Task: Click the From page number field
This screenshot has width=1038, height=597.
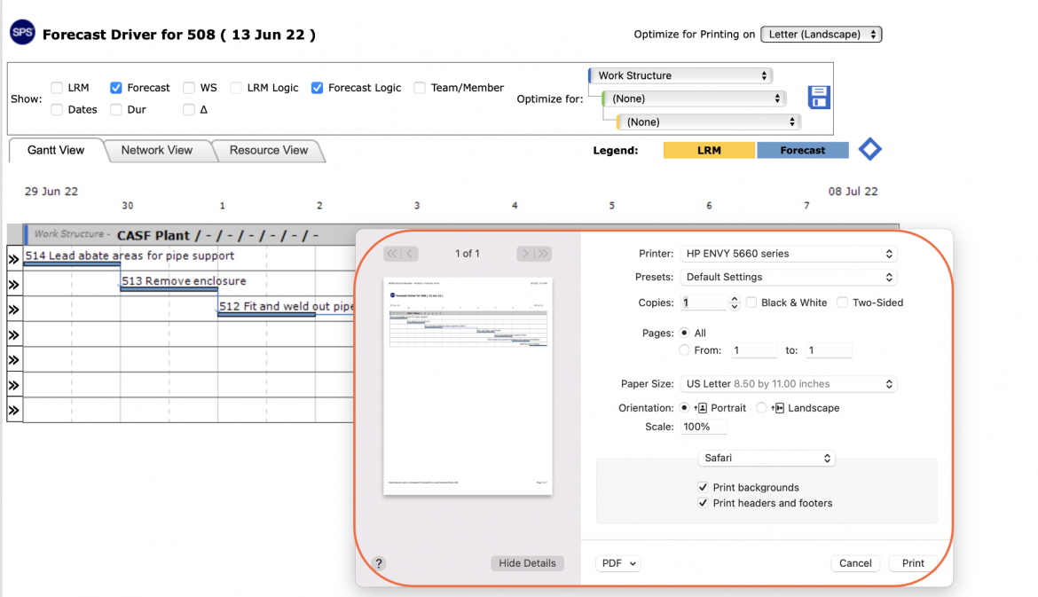Action: (x=753, y=350)
